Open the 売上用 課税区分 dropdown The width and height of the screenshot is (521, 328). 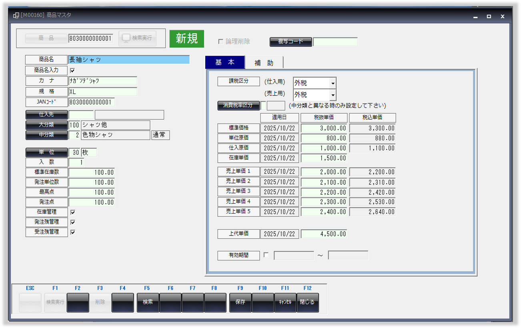click(333, 95)
